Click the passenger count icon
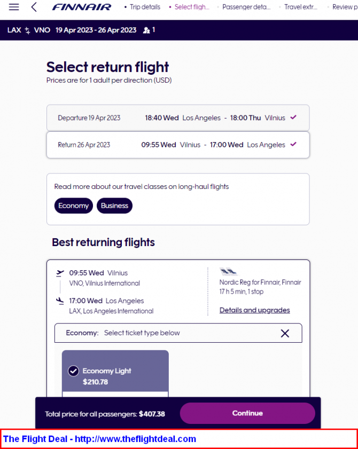The height and width of the screenshot is (449, 358). pyautogui.click(x=146, y=30)
